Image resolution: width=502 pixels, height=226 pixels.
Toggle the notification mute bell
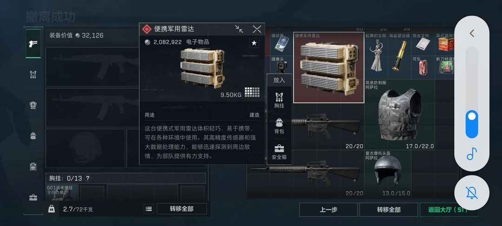click(472, 193)
